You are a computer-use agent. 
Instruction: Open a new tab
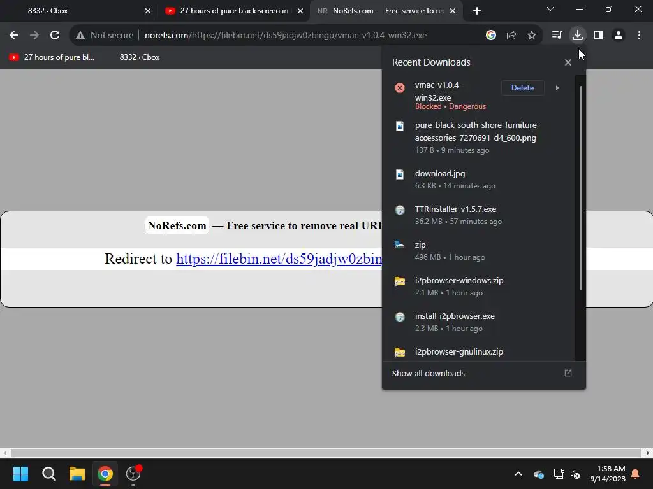coord(477,11)
